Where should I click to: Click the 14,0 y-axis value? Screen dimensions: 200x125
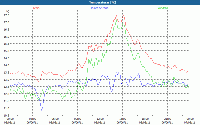(x=6, y=65)
